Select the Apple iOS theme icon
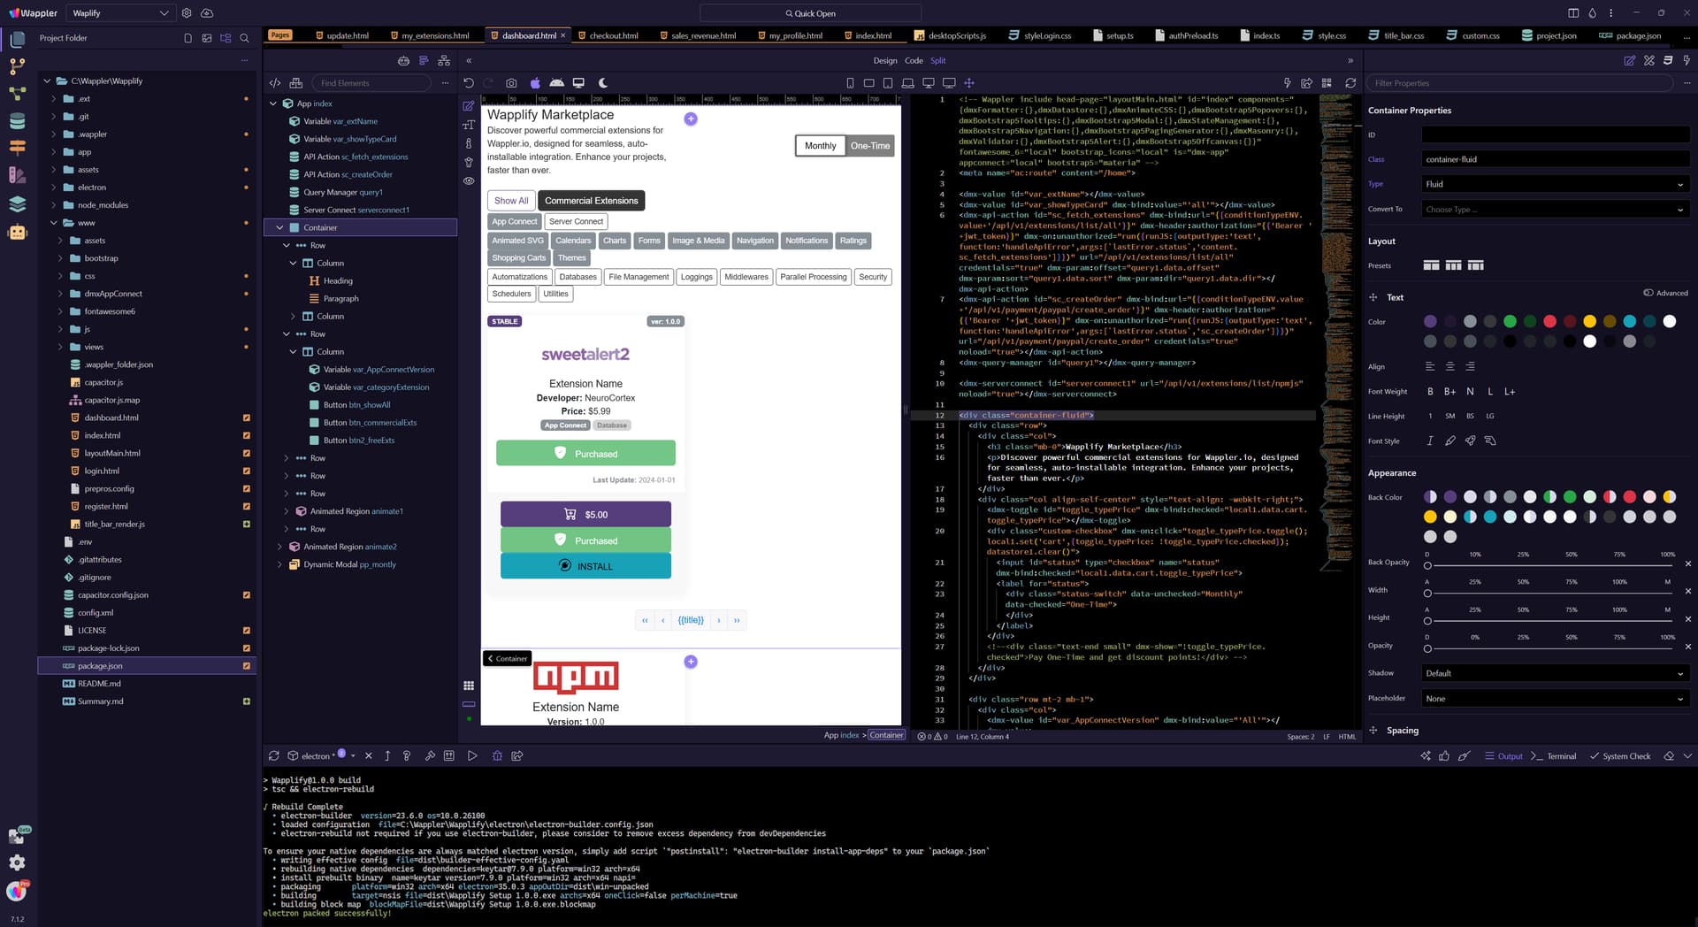Screen dimensions: 1698x927 [x=535, y=83]
